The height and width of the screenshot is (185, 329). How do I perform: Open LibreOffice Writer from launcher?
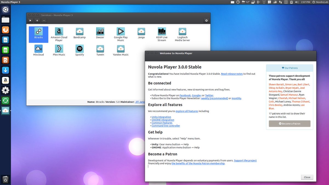click(x=5, y=40)
